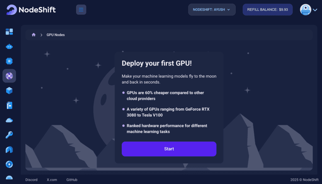Click the '60% cheaper' bullet text

point(165,96)
